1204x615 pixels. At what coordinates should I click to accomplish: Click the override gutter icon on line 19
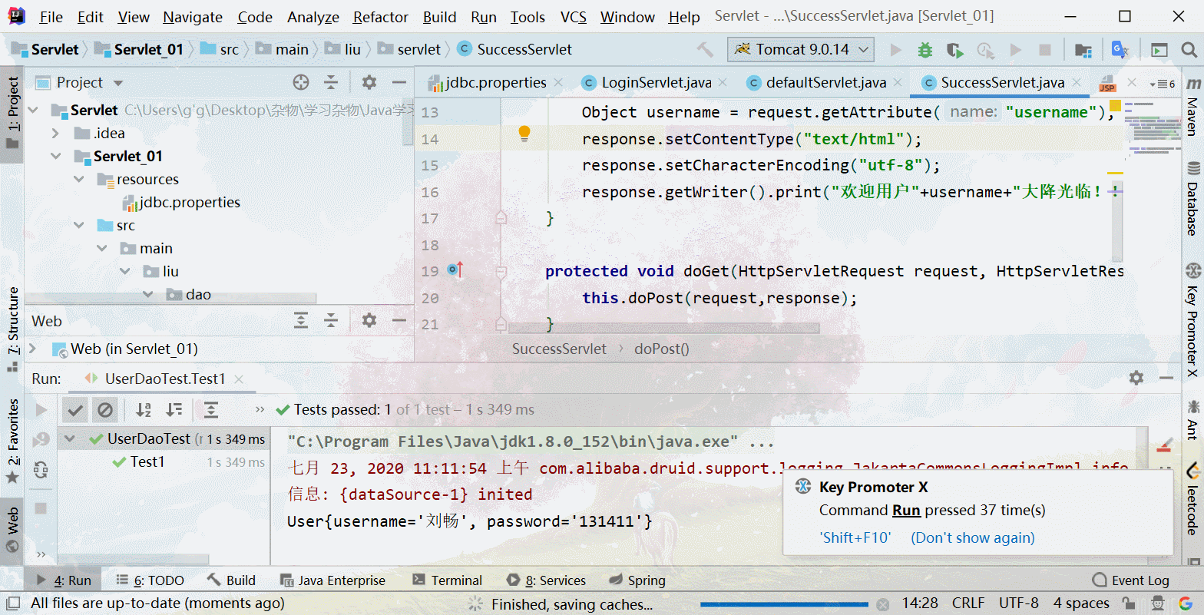coord(455,270)
